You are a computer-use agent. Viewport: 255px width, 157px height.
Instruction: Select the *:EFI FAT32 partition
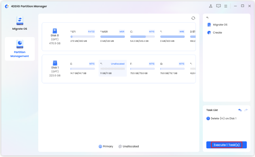[x=83, y=36]
